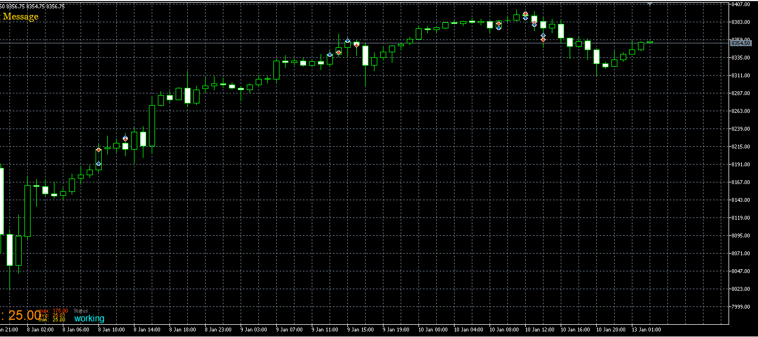758x337 pixels.
Task: Click the '8 Jan 14:00' time axis label
Action: click(x=147, y=330)
